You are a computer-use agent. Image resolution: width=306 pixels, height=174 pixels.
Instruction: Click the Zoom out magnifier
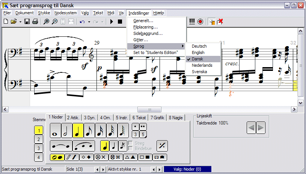(55, 21)
